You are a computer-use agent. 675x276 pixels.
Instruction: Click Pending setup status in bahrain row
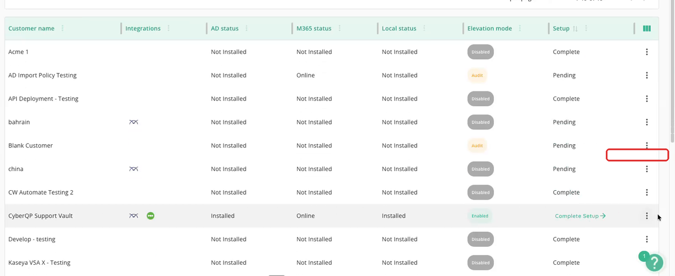564,122
